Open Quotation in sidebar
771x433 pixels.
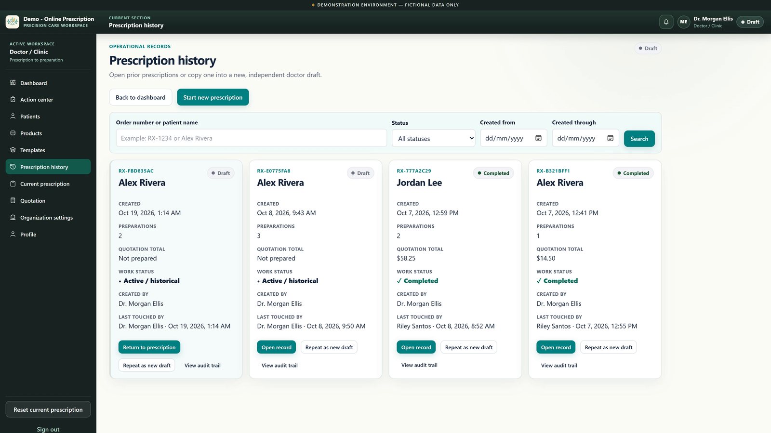tap(48, 201)
